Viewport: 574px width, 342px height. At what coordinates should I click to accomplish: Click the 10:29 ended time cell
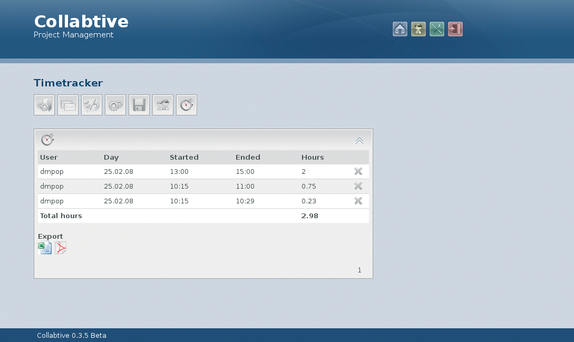[245, 201]
